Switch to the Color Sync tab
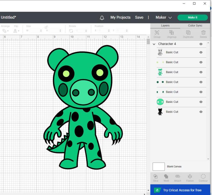This screenshot has width=212, height=195. tap(195, 25)
